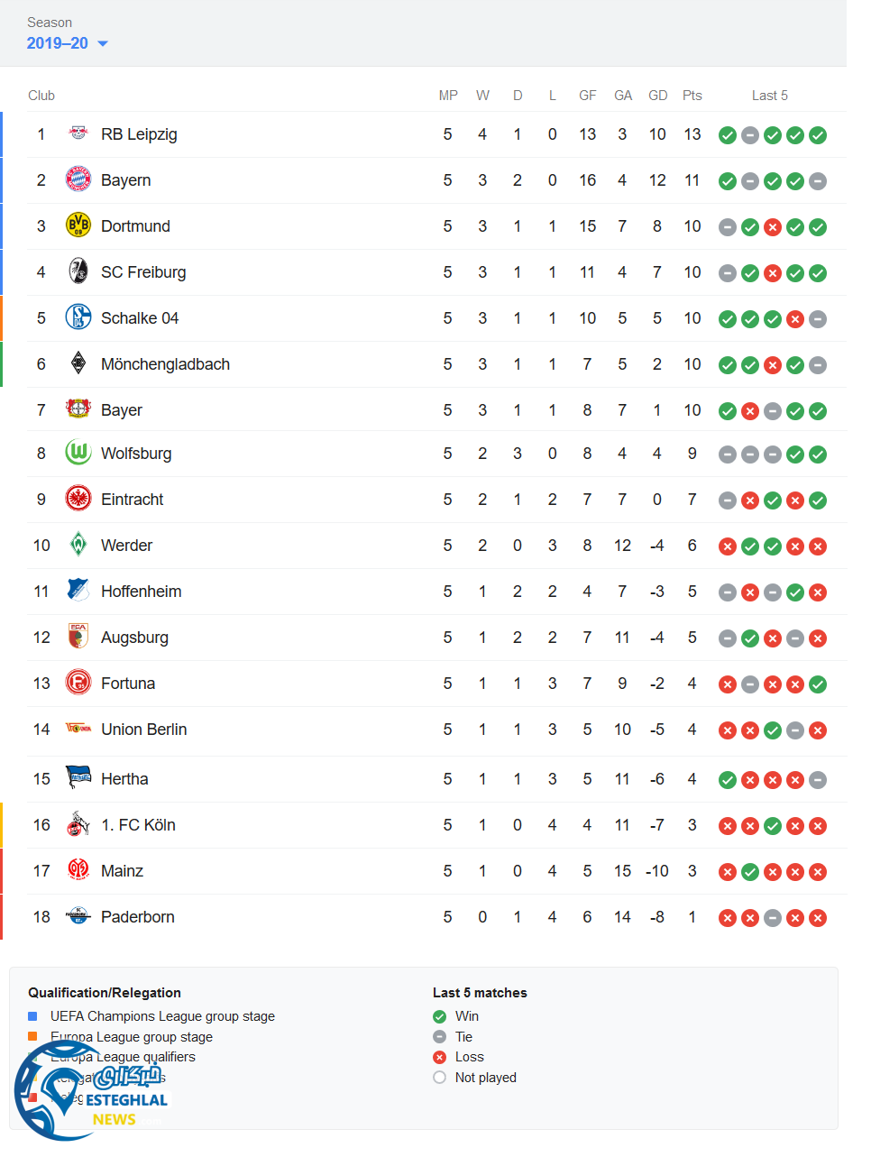Open the 1. FC Köln team link
Viewport: 871px width, 1166px height.
138,825
